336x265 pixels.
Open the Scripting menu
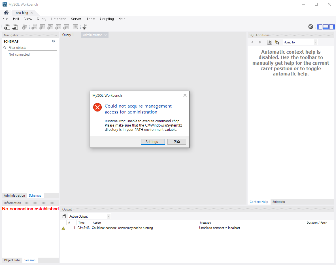coord(107,19)
